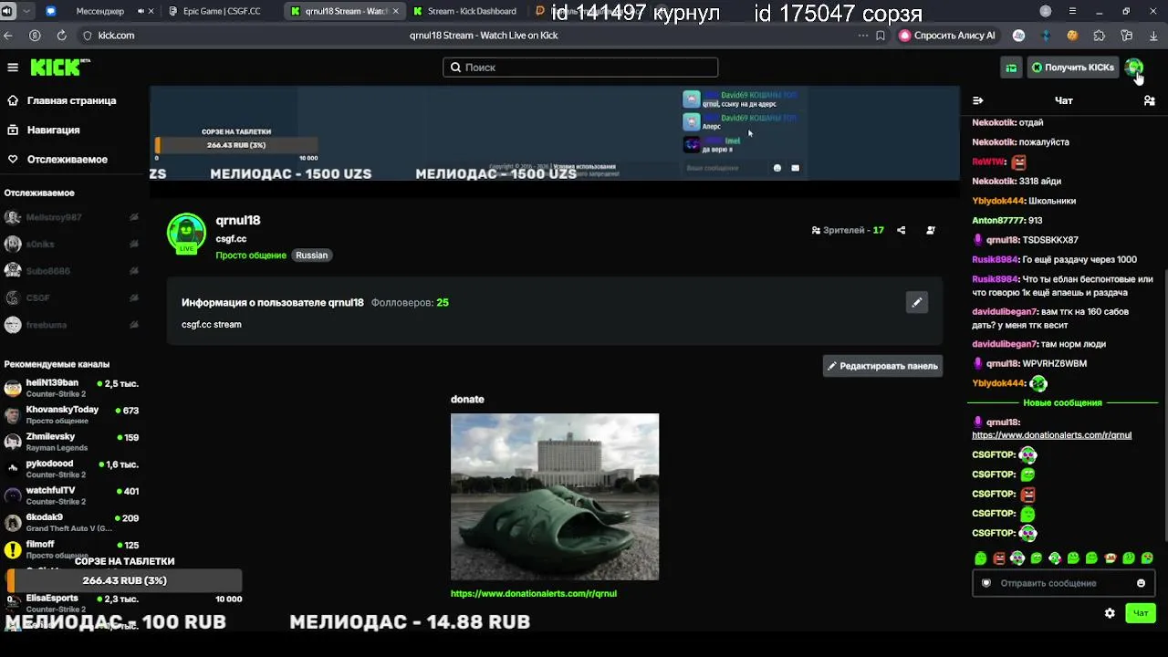Go back in the browser
1168x657 pixels.
(8, 36)
